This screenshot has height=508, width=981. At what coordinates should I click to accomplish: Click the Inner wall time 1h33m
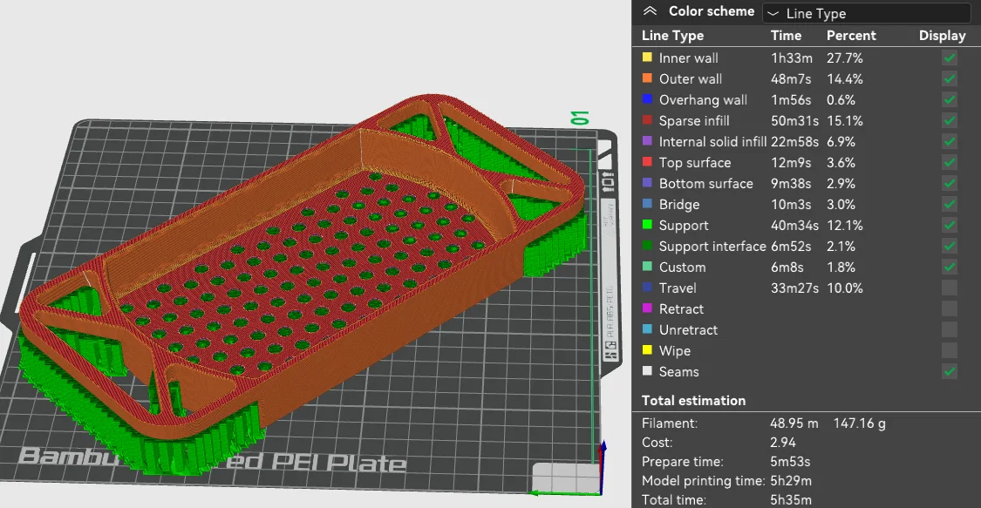point(792,58)
